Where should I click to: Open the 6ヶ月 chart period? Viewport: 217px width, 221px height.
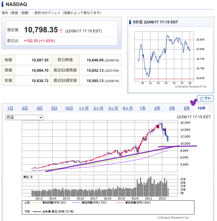pyautogui.click(x=128, y=108)
